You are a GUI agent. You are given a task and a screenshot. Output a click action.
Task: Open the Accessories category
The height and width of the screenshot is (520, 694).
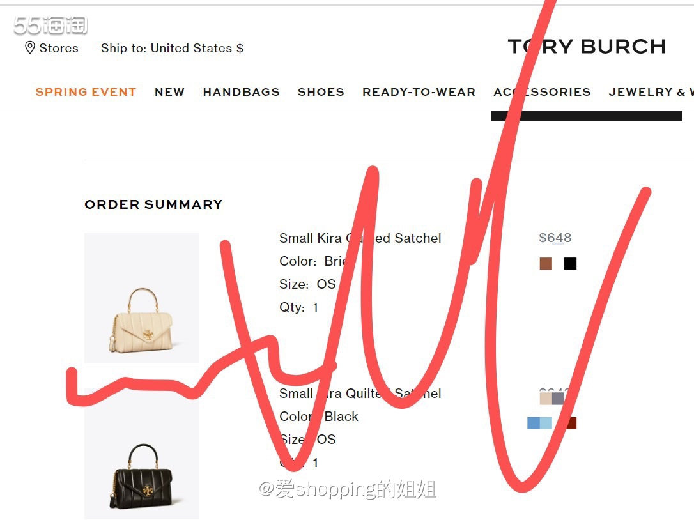point(542,91)
